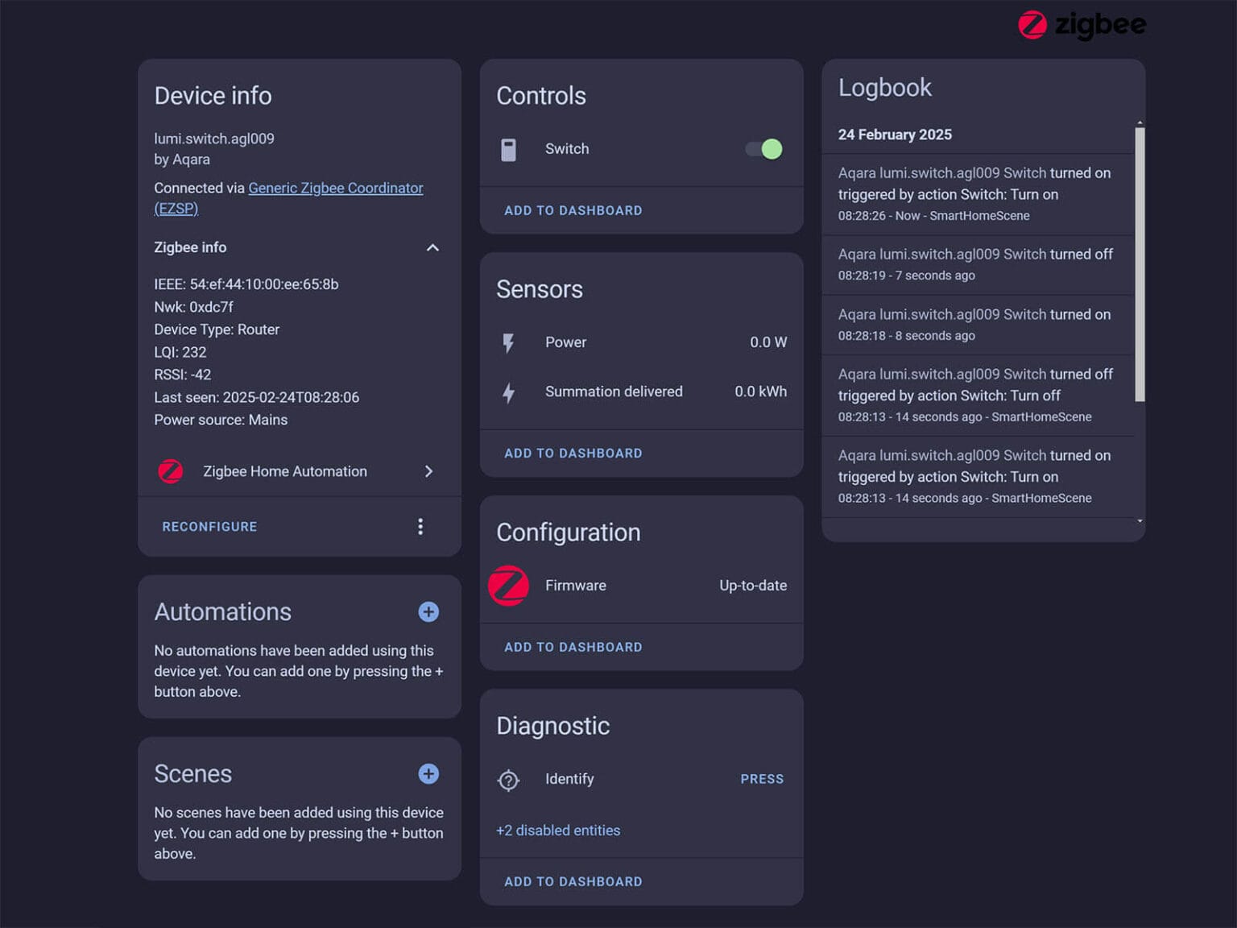Viewport: 1237px width, 928px height.
Task: Open the three-dot menu next to Reconfigure
Action: pos(420,527)
